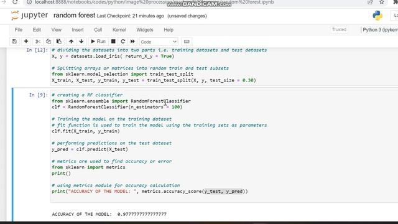Save the notebook with the floppy disk icon
The image size is (398, 224).
pos(14,42)
